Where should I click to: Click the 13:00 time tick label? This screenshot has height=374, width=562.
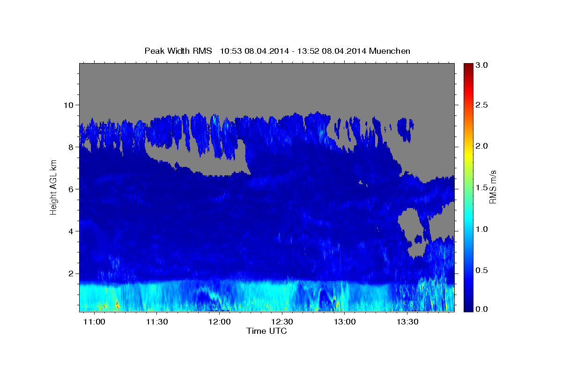(345, 322)
